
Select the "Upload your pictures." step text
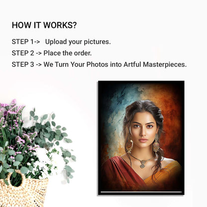(78, 42)
